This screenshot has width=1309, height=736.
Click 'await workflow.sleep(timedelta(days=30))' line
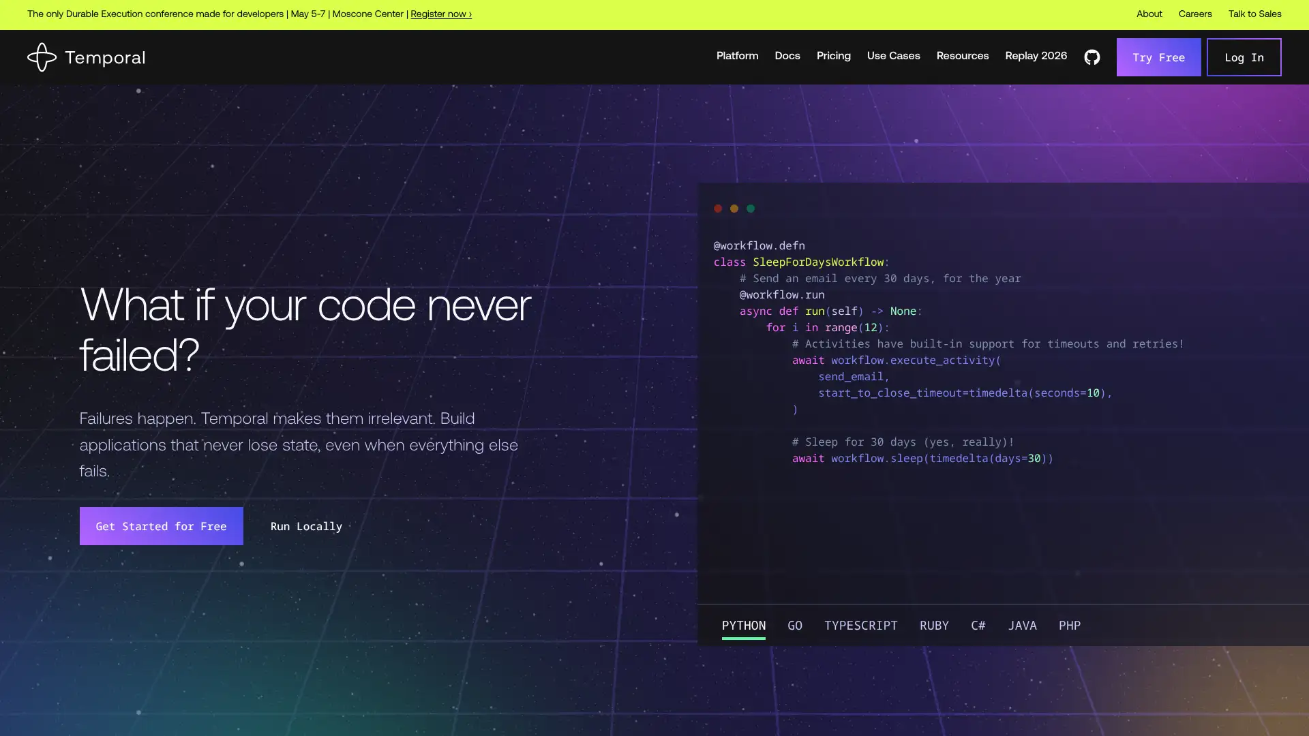(x=922, y=458)
